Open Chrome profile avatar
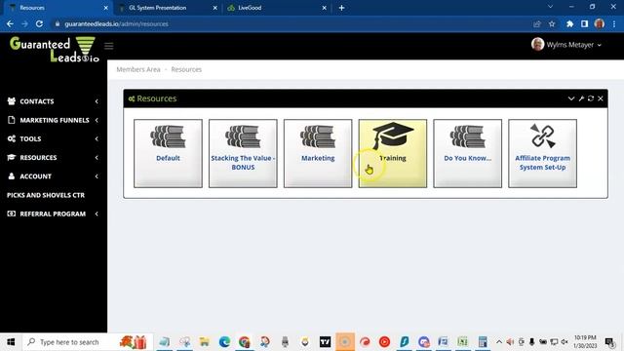 point(599,23)
